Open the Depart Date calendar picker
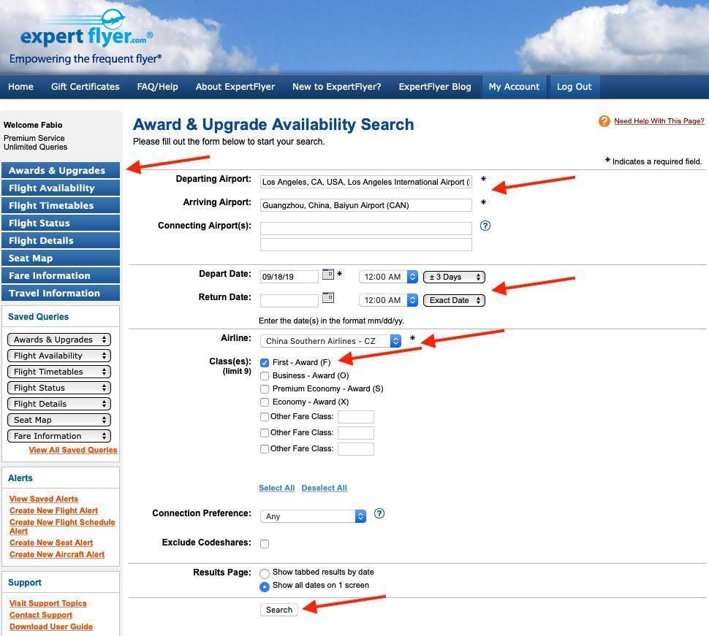This screenshot has height=636, width=709. coord(328,274)
